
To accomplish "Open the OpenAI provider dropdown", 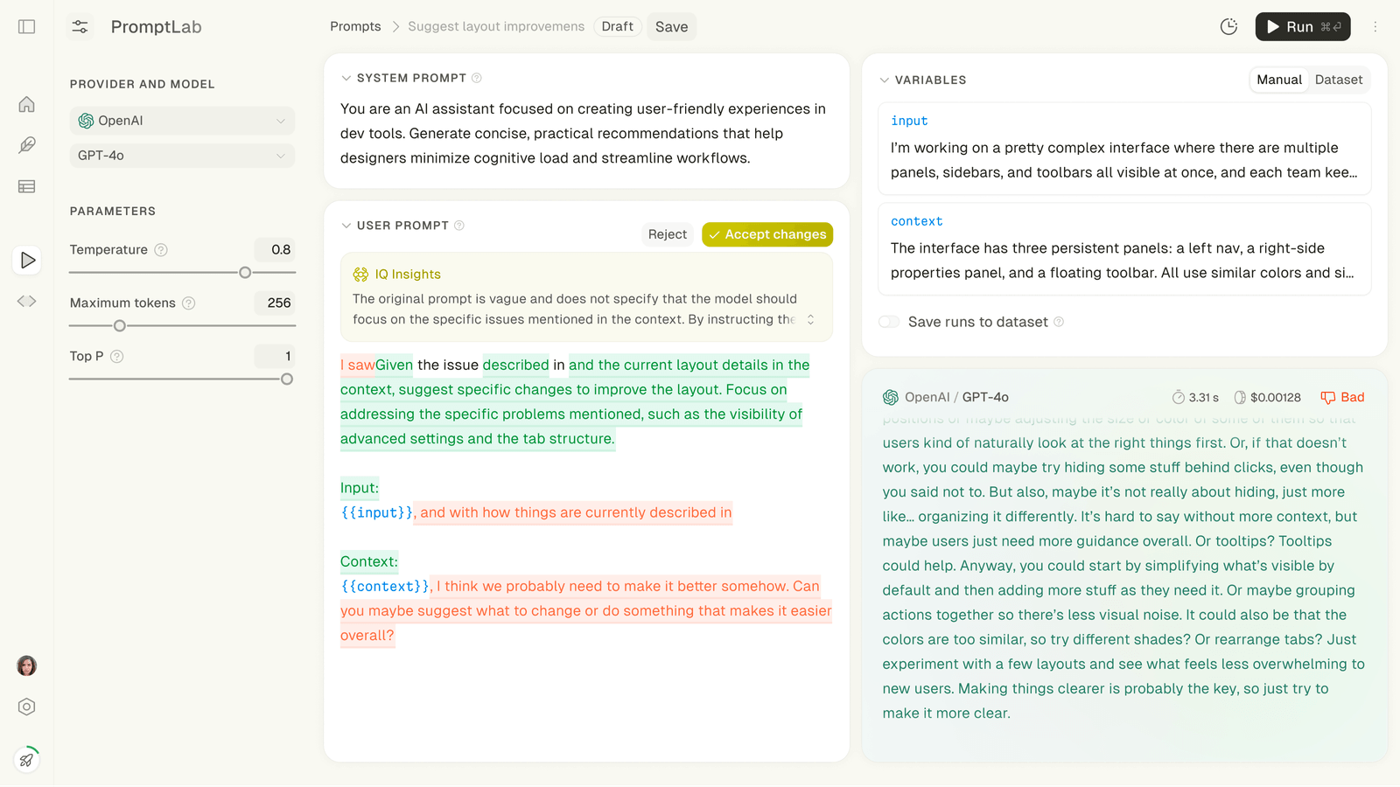I will pyautogui.click(x=181, y=121).
